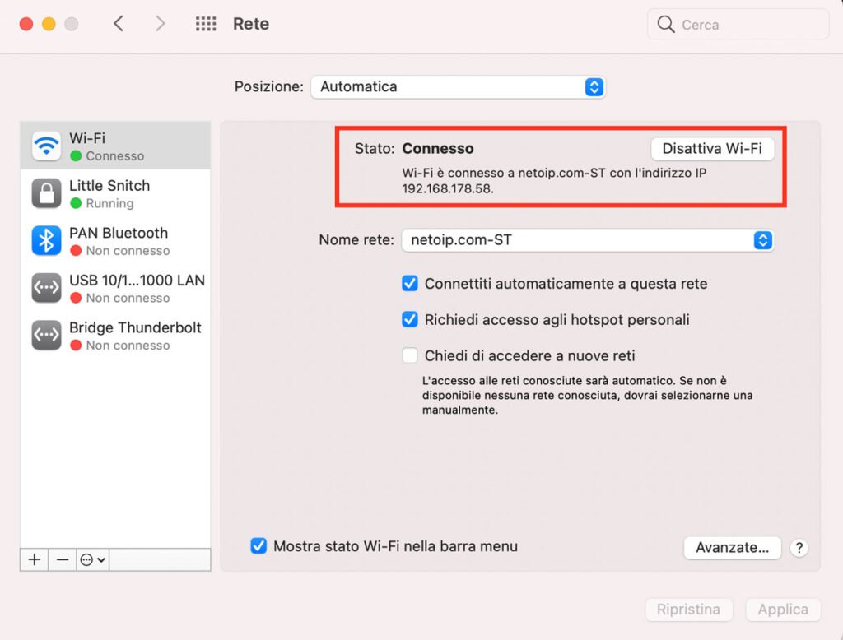Enable Chiedi di accedere a nuove reti
The height and width of the screenshot is (640, 843).
[410, 356]
